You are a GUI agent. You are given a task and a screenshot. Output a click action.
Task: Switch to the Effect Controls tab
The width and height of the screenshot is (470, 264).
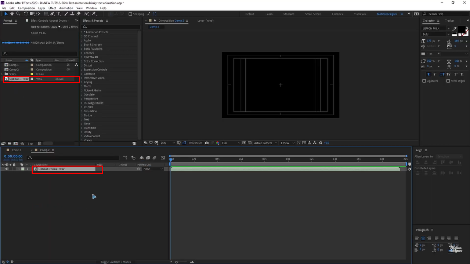coord(50,21)
